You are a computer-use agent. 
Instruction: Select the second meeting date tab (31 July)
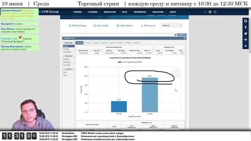click(88, 43)
